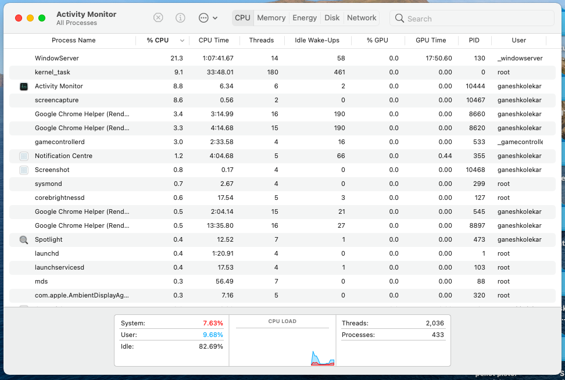
Task: Click the Threads count 2,036
Action: click(x=435, y=324)
